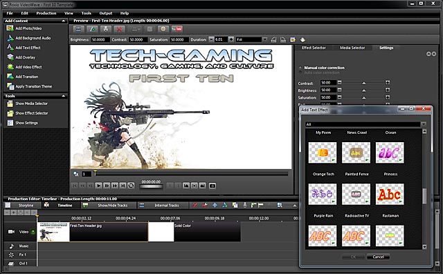Switch to the Media Selector tab
The image size is (443, 274).
click(352, 48)
